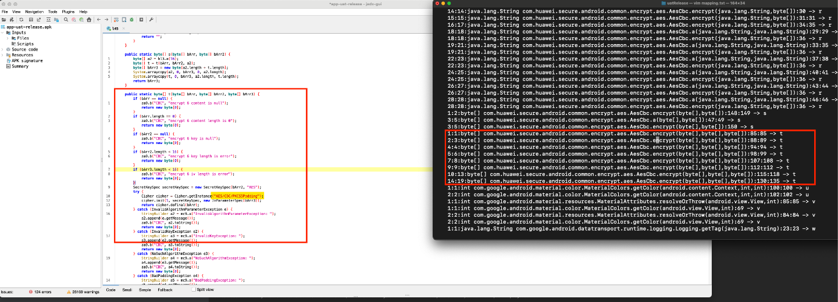Click the home Go to main activity icon
The width and height of the screenshot is (838, 302).
(90, 19)
